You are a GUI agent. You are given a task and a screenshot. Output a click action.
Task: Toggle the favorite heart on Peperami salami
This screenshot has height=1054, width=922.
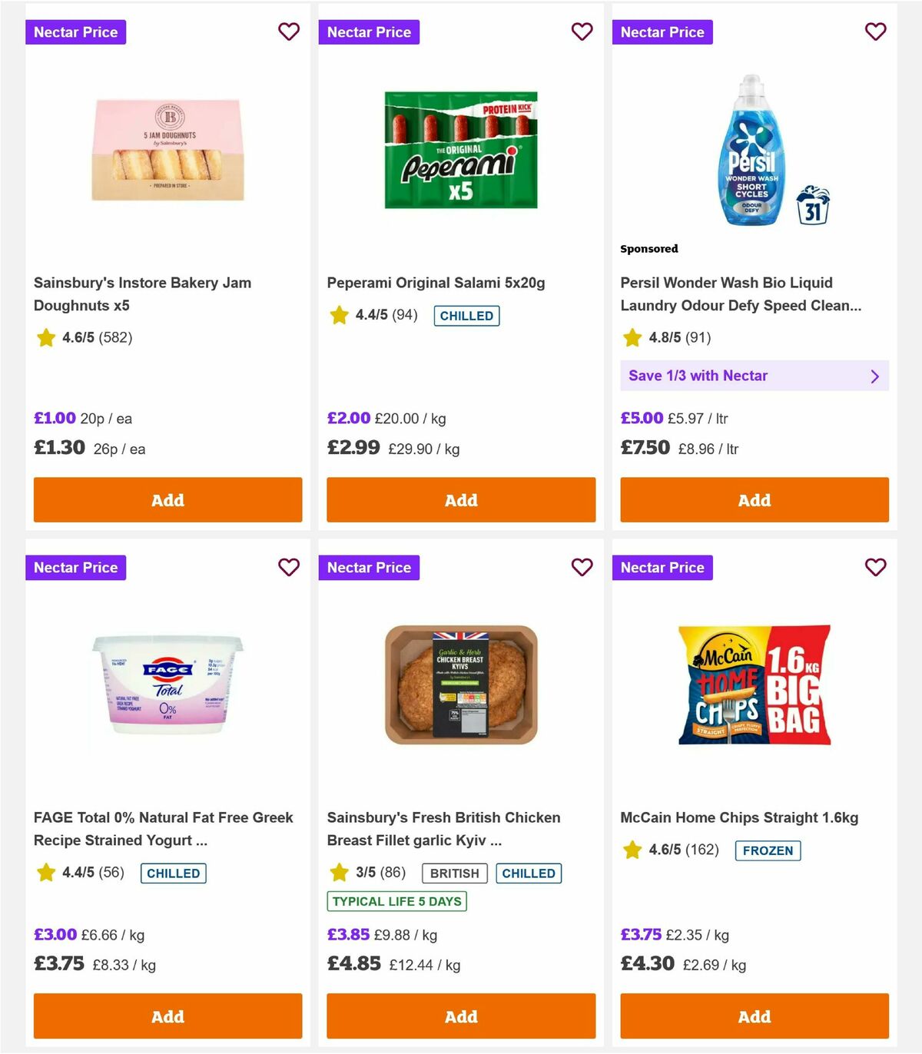[x=582, y=32]
